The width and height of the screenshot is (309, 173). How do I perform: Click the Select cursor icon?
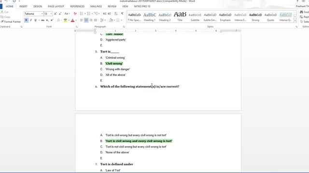pos(301,22)
